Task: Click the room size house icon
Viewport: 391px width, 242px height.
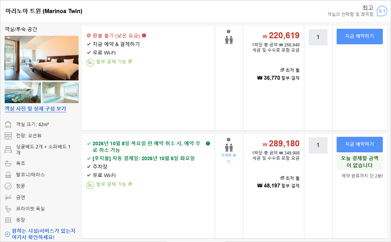Action: point(8,124)
